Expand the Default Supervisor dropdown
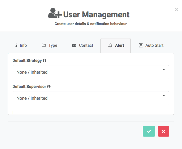Viewport: 182px width, 149px height. click(91, 98)
